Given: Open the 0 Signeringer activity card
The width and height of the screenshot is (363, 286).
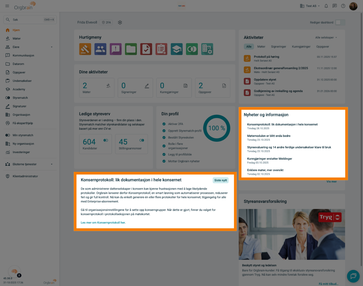Looking at the screenshot, I should [x=135, y=88].
